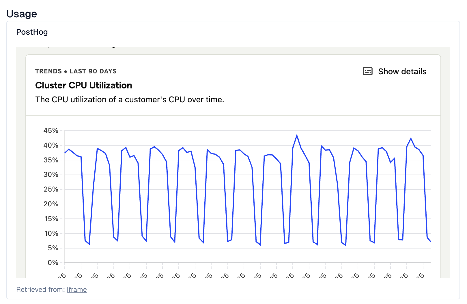Click the Show details card icon
Image resolution: width=467 pixels, height=304 pixels.
pyautogui.click(x=367, y=71)
